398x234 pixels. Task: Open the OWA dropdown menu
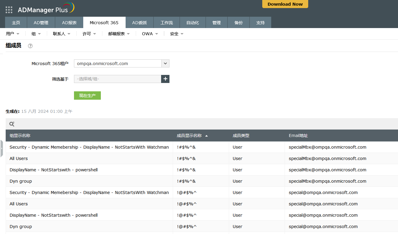[150, 34]
